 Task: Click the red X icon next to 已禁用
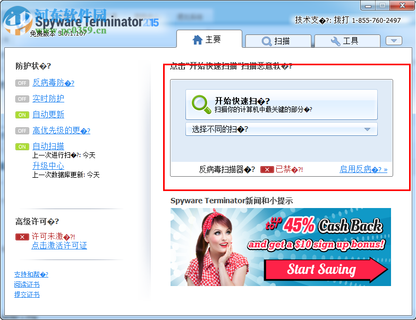point(267,169)
